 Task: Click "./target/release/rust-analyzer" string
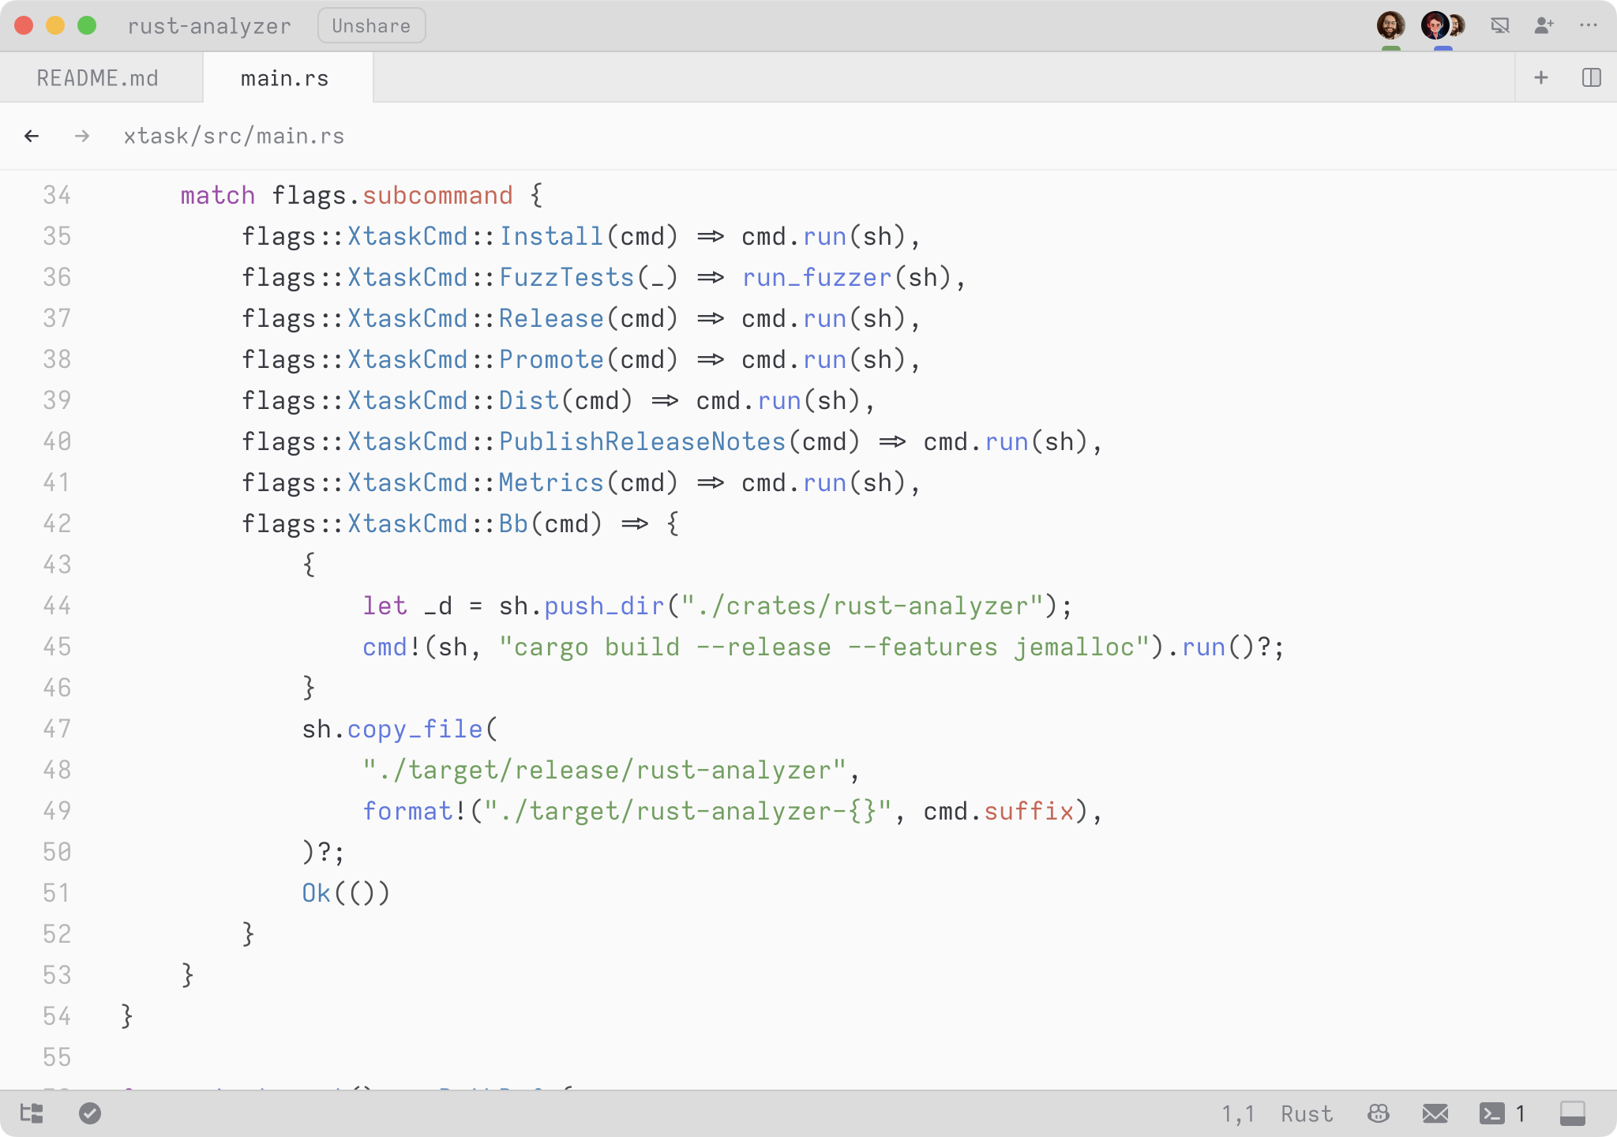604,770
